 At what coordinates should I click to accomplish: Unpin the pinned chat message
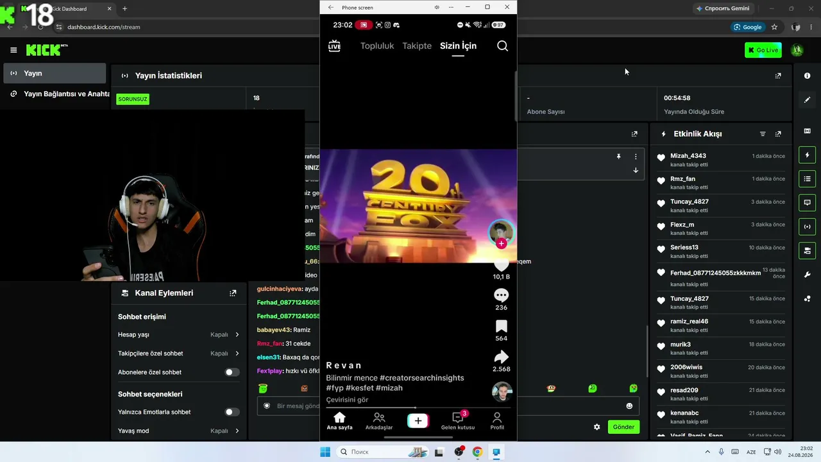(x=619, y=157)
